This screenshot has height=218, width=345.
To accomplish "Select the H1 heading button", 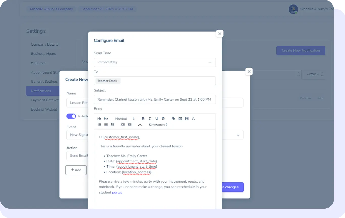I will click(x=99, y=119).
